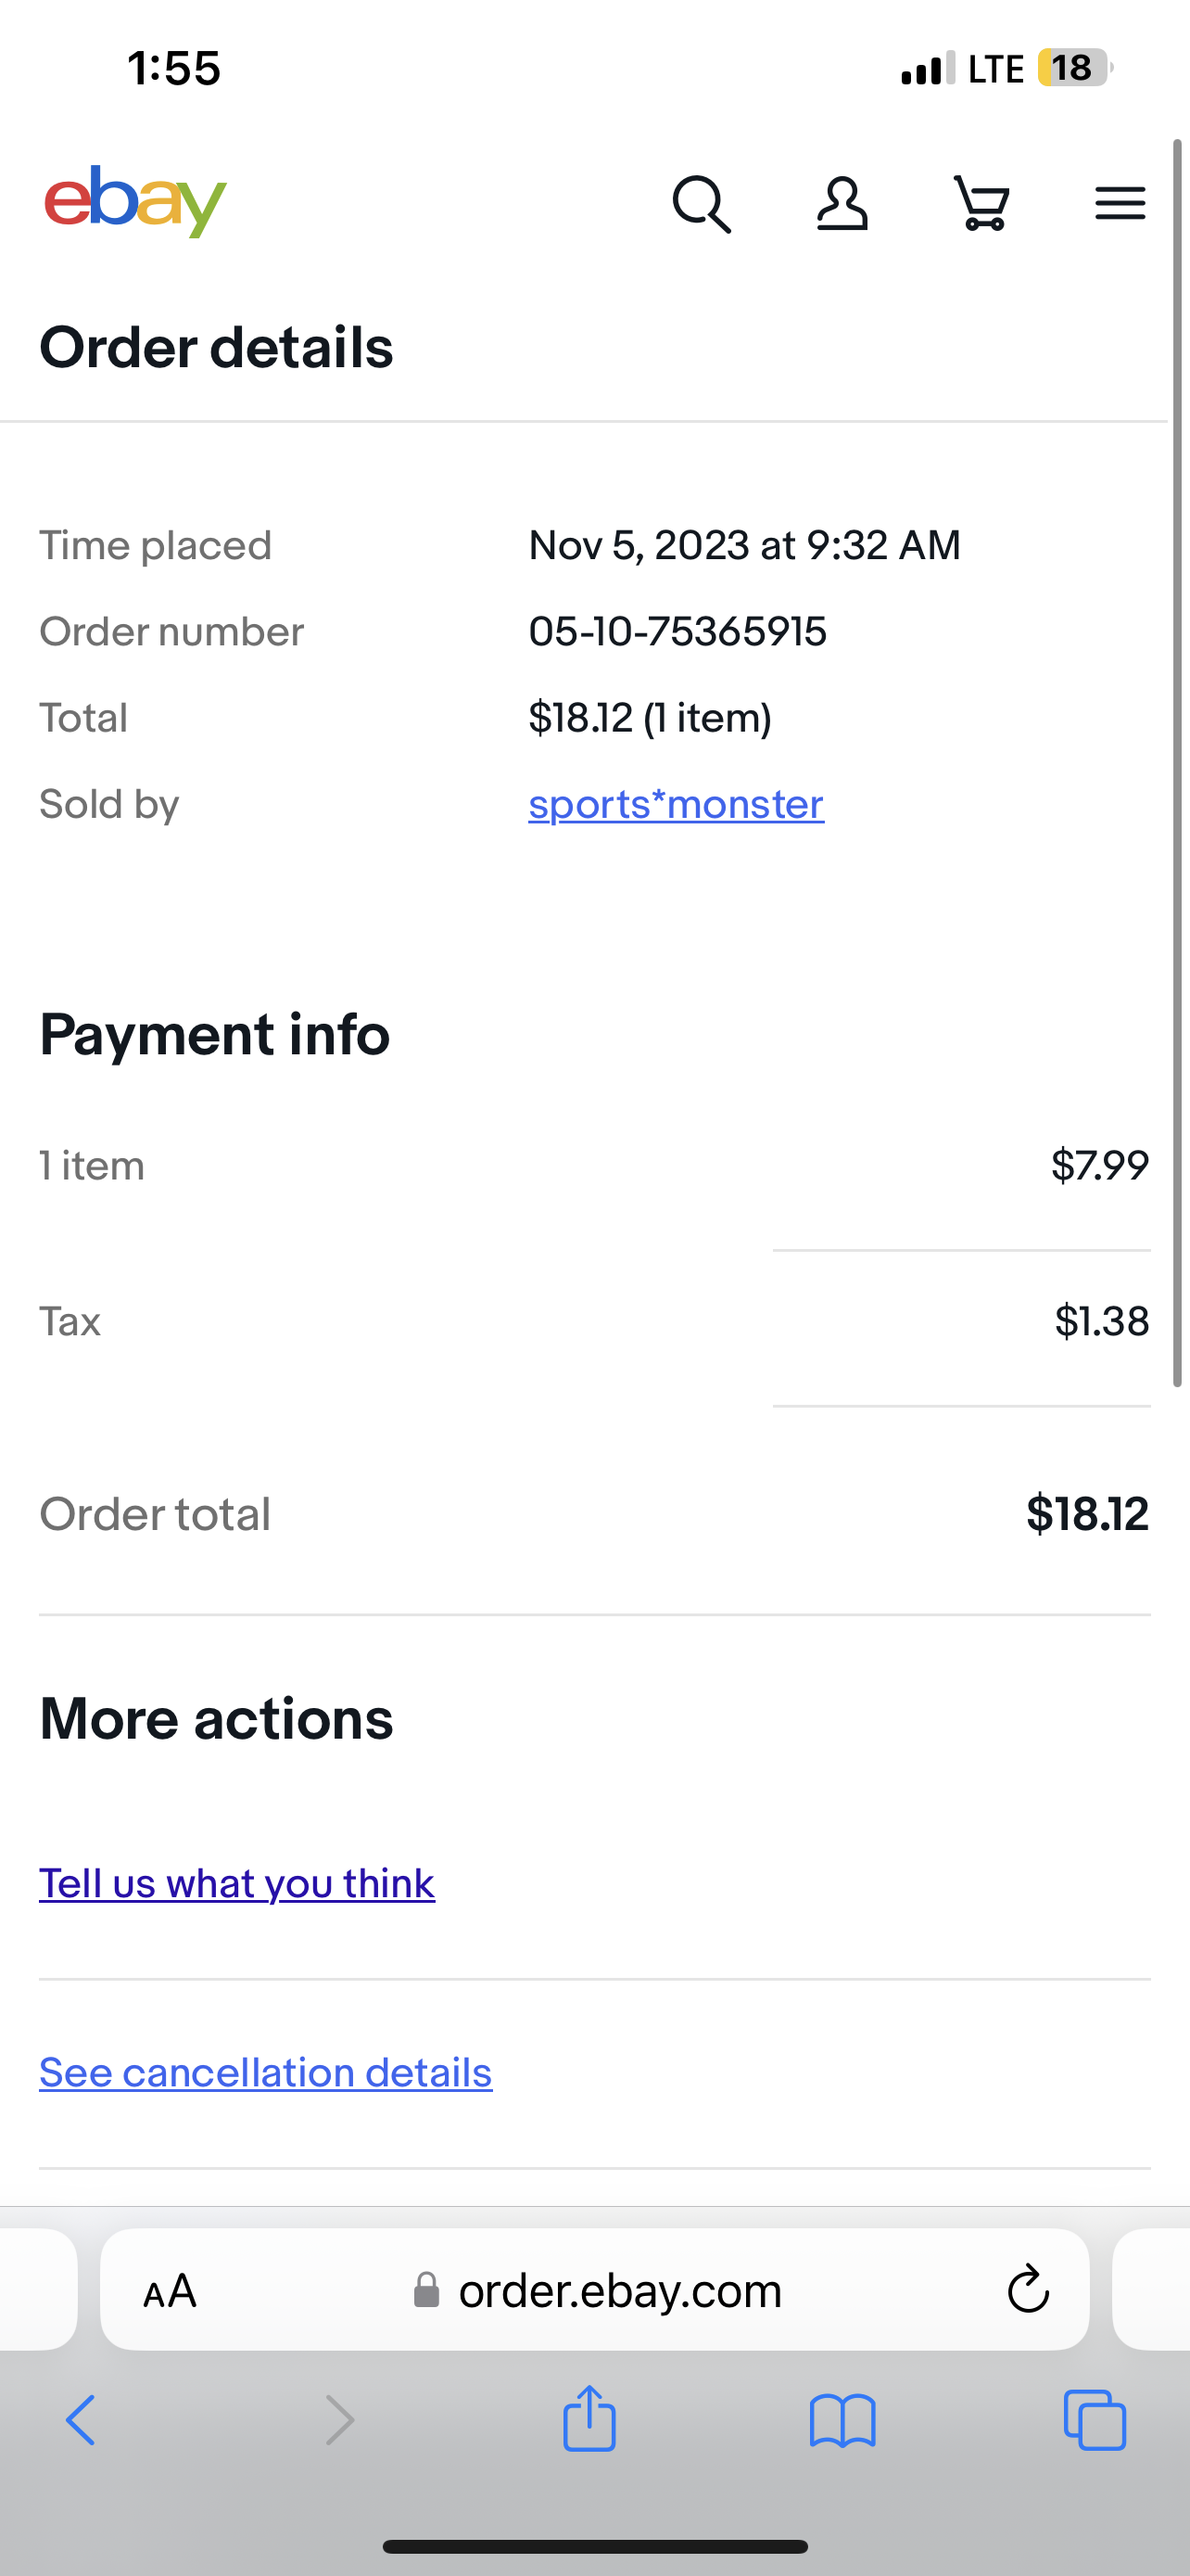Tap the order.ebay.com address bar
Viewport: 1190px width, 2576px height.
tap(594, 2289)
